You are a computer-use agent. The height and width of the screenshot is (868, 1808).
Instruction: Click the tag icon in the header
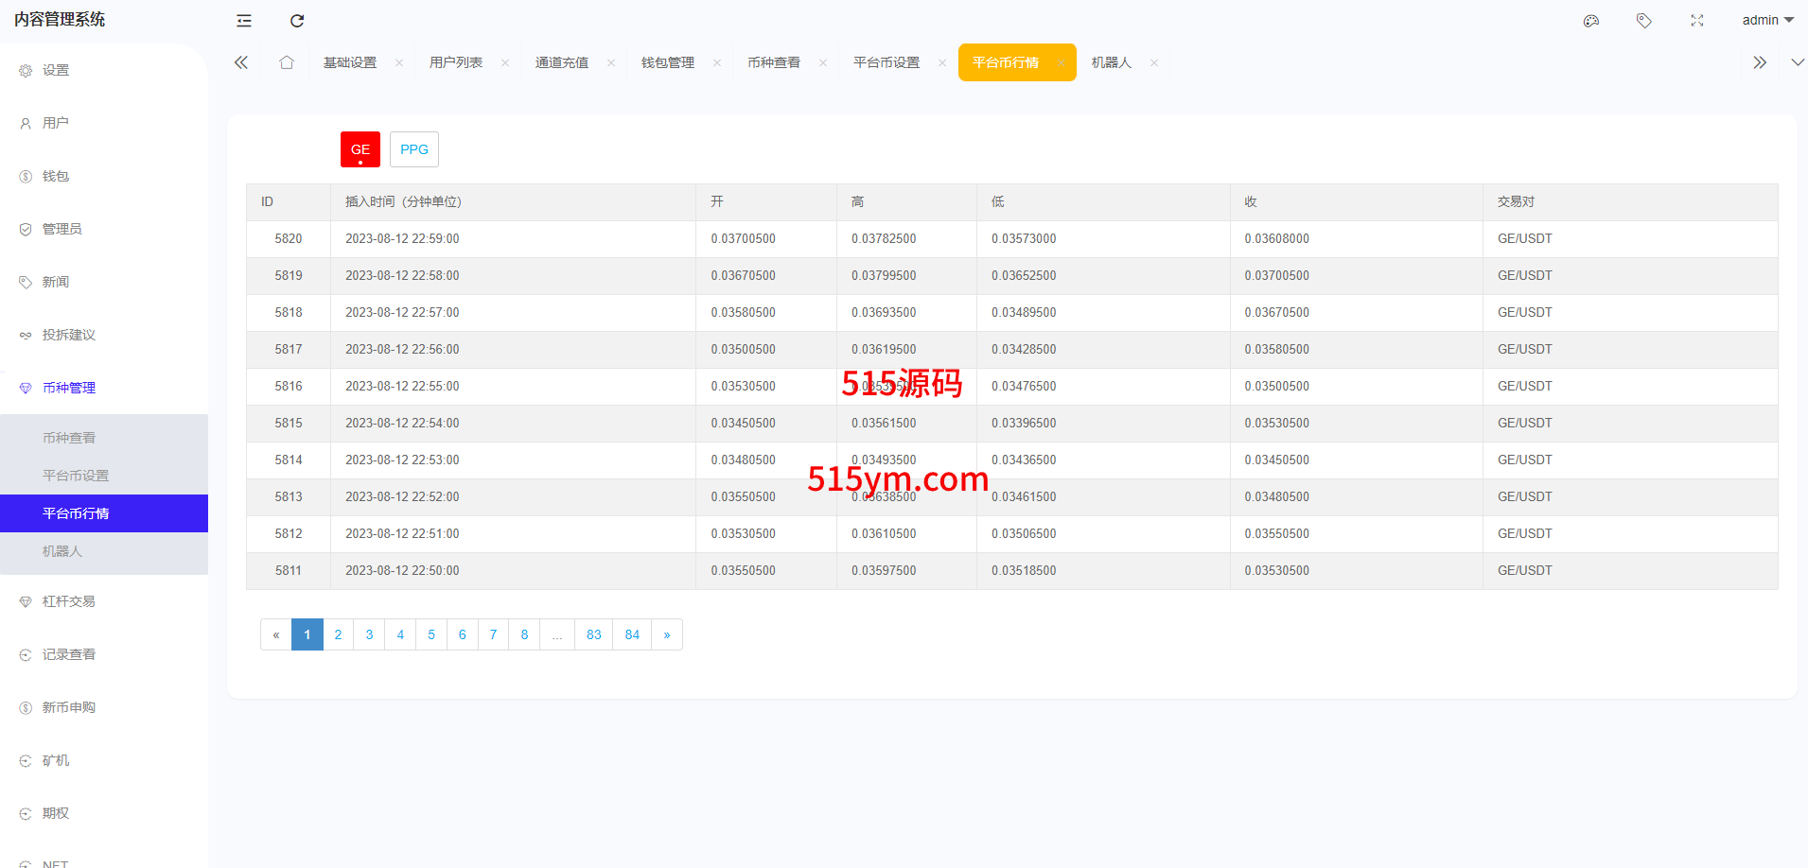pos(1644,21)
